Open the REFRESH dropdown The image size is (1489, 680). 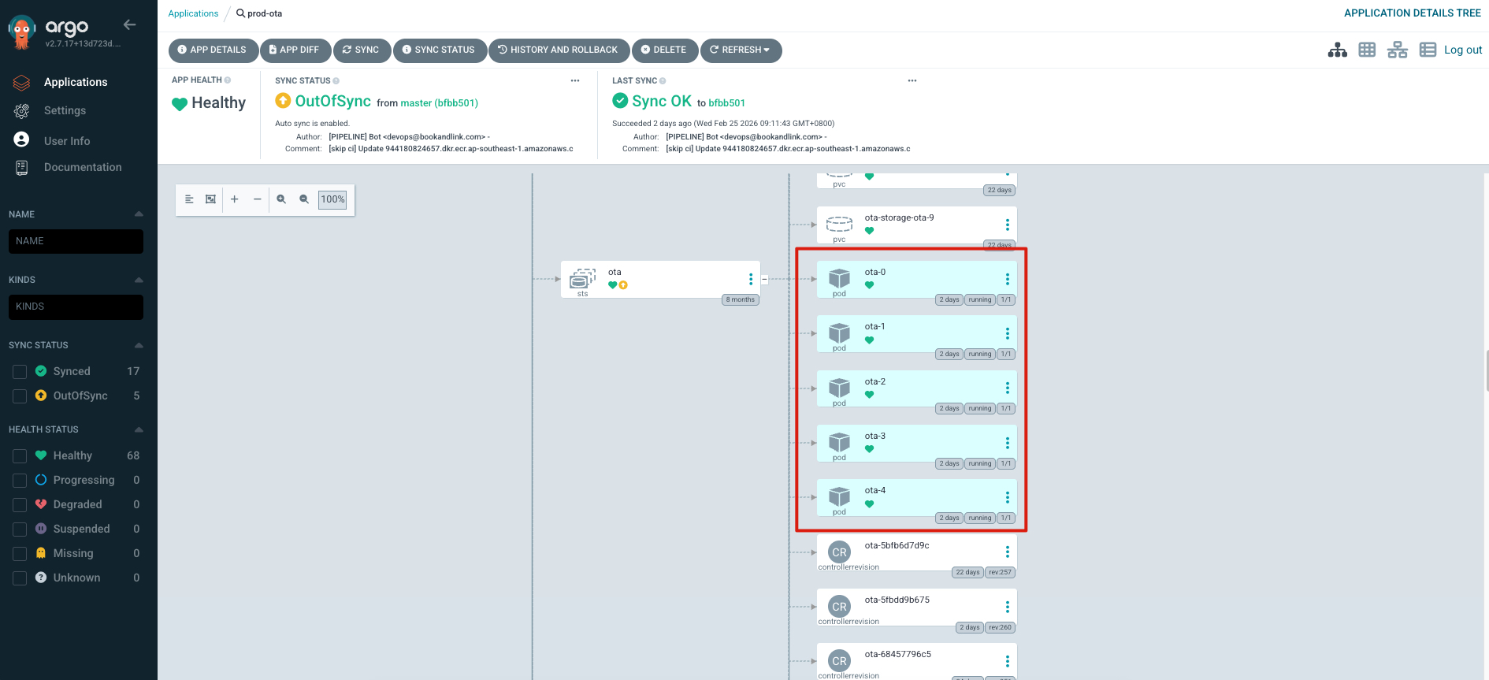(741, 50)
